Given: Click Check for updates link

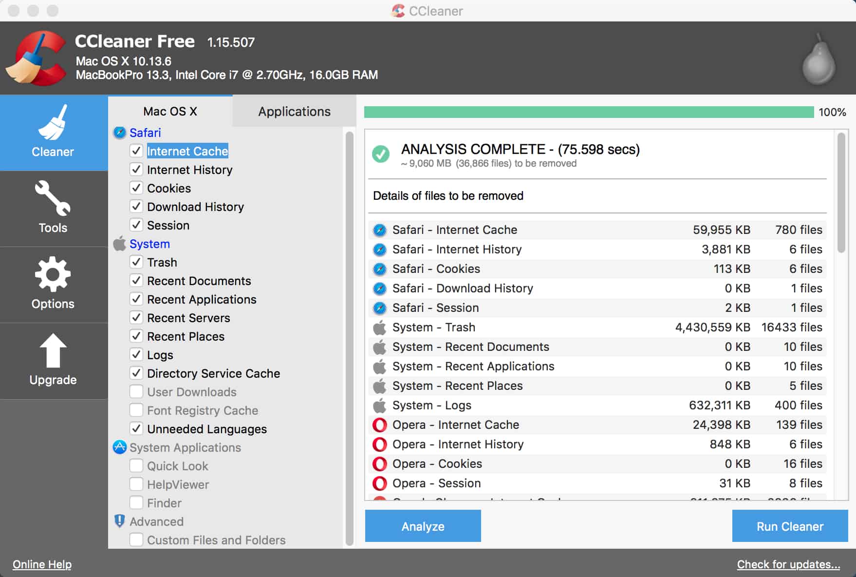Looking at the screenshot, I should point(788,564).
